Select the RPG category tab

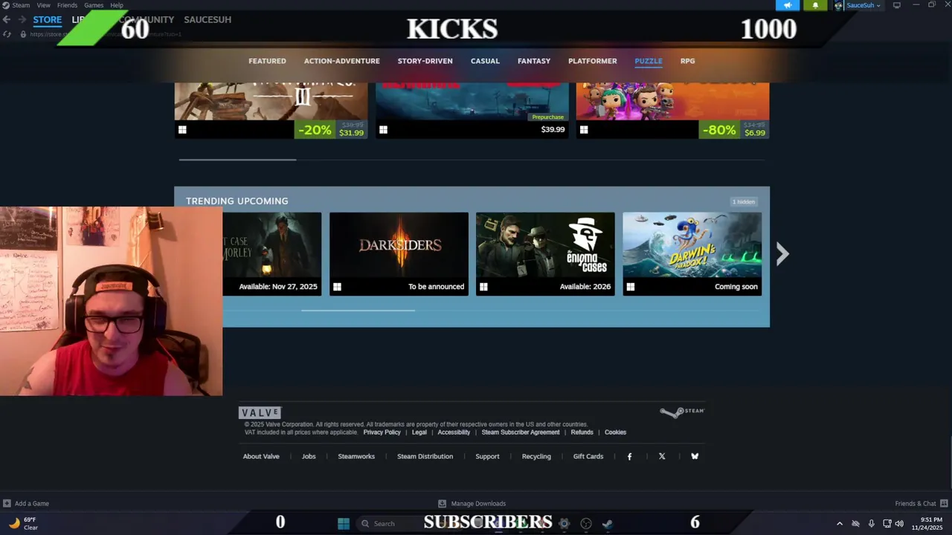(687, 61)
